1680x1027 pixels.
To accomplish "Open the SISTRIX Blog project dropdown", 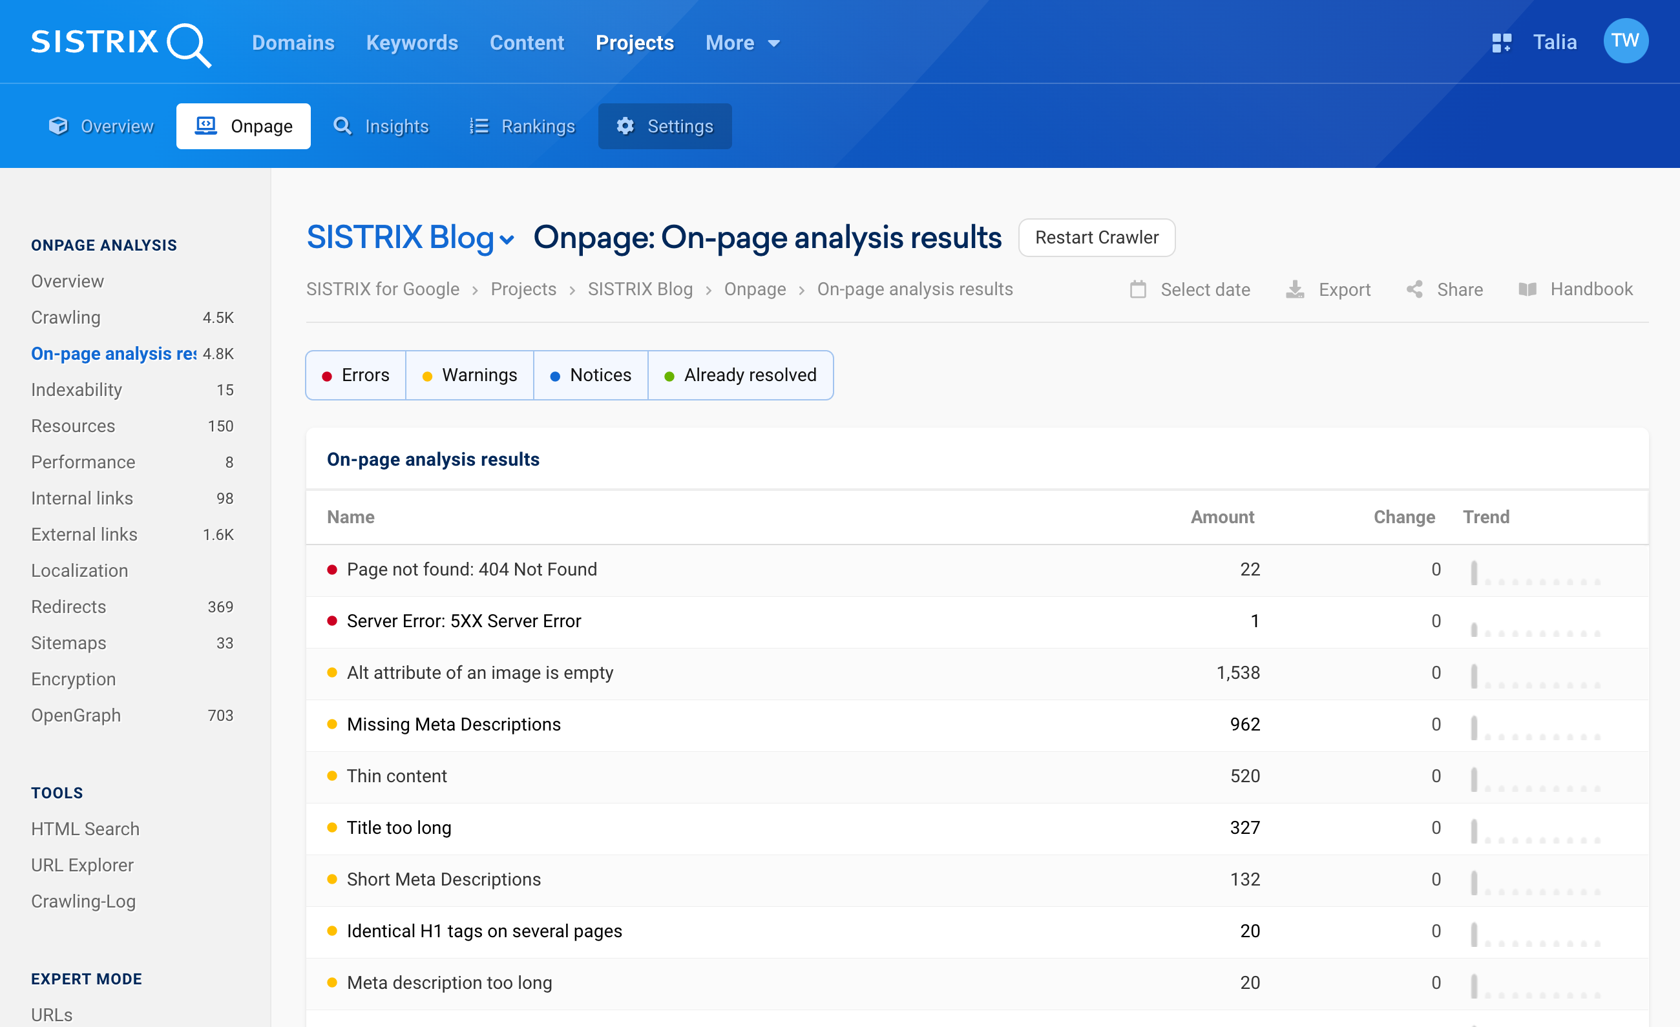I will pos(410,238).
